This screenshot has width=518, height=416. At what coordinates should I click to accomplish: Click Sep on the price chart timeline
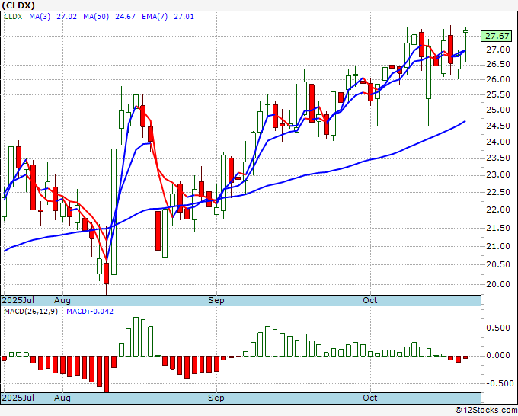click(216, 300)
